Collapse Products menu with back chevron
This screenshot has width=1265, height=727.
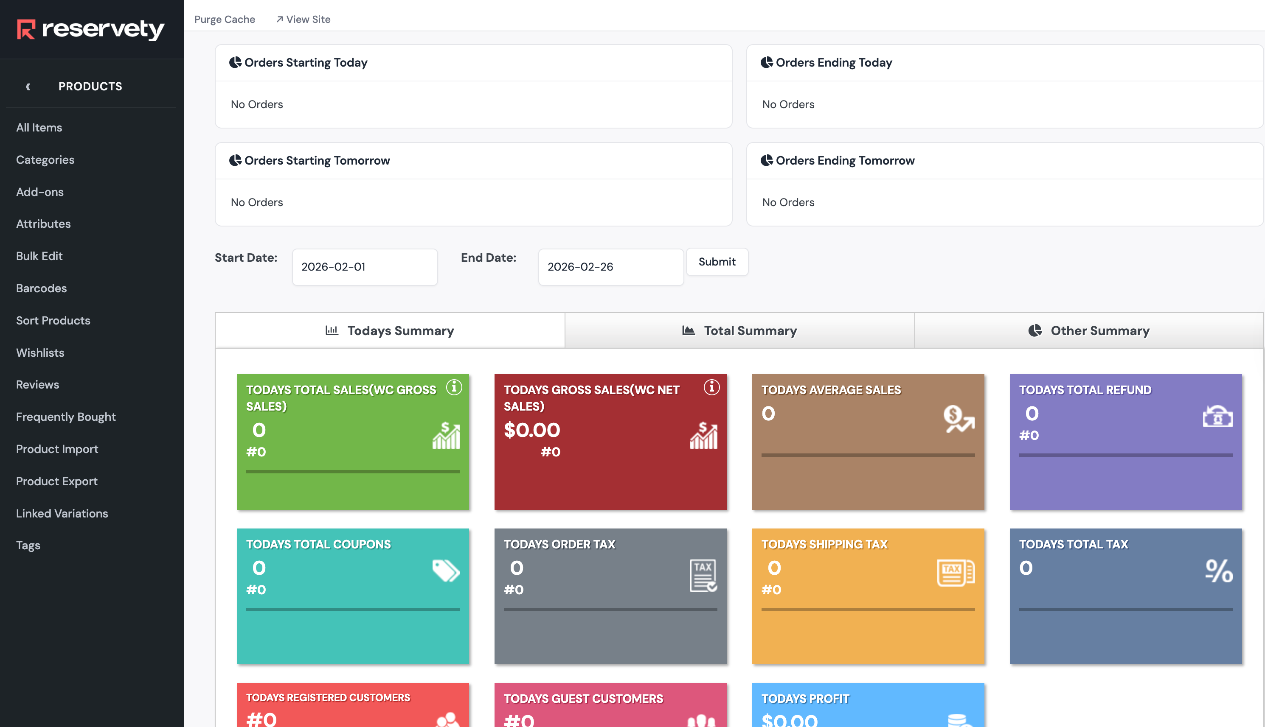28,87
